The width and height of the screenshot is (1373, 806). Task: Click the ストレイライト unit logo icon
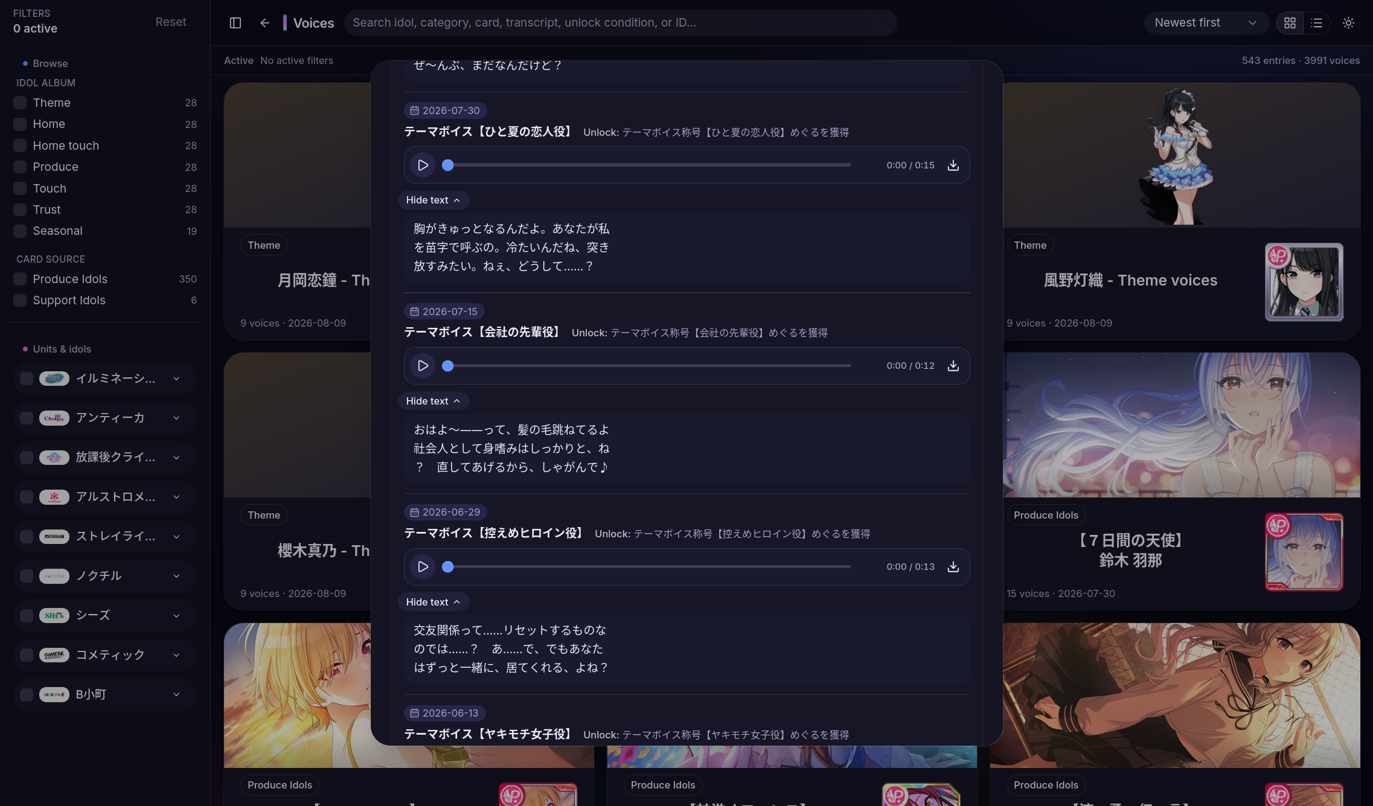[x=54, y=537]
